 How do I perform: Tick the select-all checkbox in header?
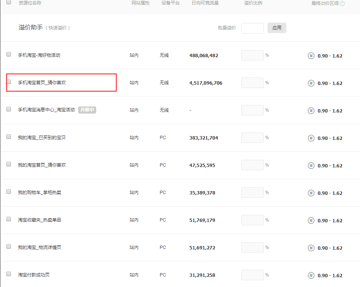tap(9, 2)
